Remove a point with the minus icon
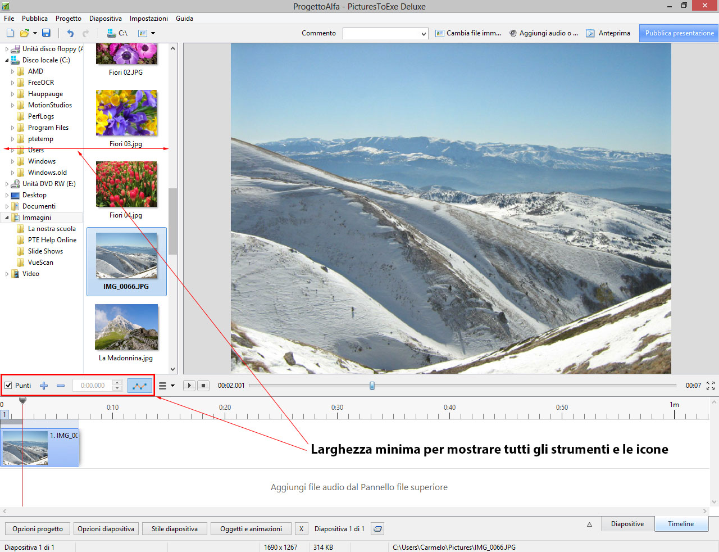The height and width of the screenshot is (552, 719). (61, 386)
